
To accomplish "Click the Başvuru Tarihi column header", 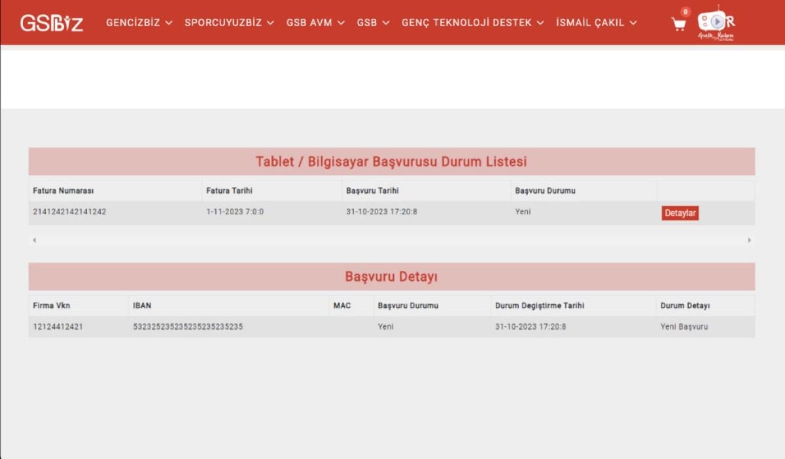I will pyautogui.click(x=372, y=191).
